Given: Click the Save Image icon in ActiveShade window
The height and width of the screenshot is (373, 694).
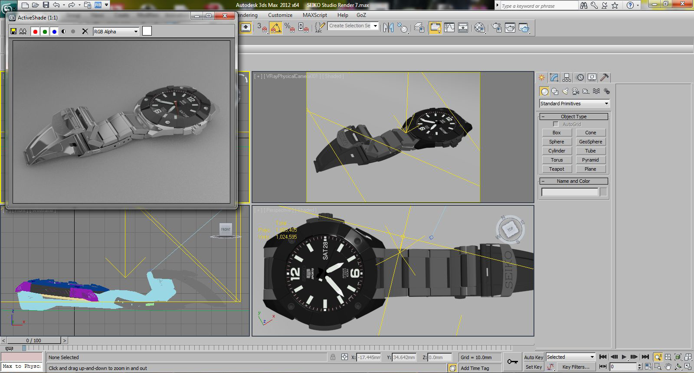Looking at the screenshot, I should pyautogui.click(x=13, y=31).
